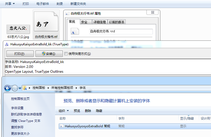Open 联机获取字体详细信息 link
The width and height of the screenshot is (211, 137).
pos(26,114)
